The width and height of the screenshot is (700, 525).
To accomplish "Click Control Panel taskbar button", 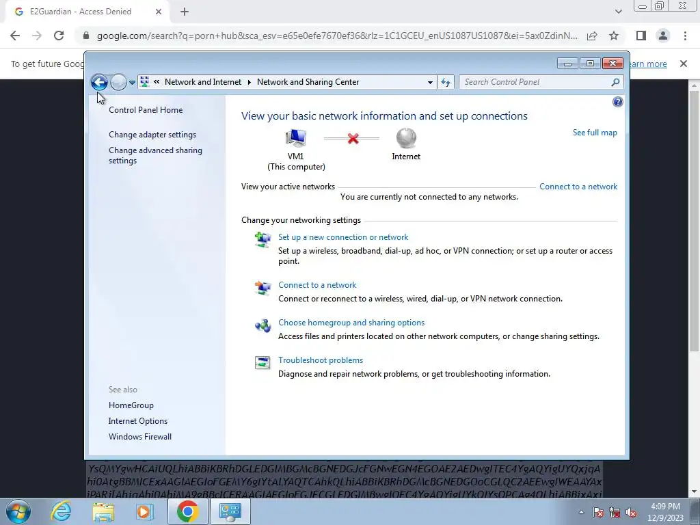I will click(230, 511).
